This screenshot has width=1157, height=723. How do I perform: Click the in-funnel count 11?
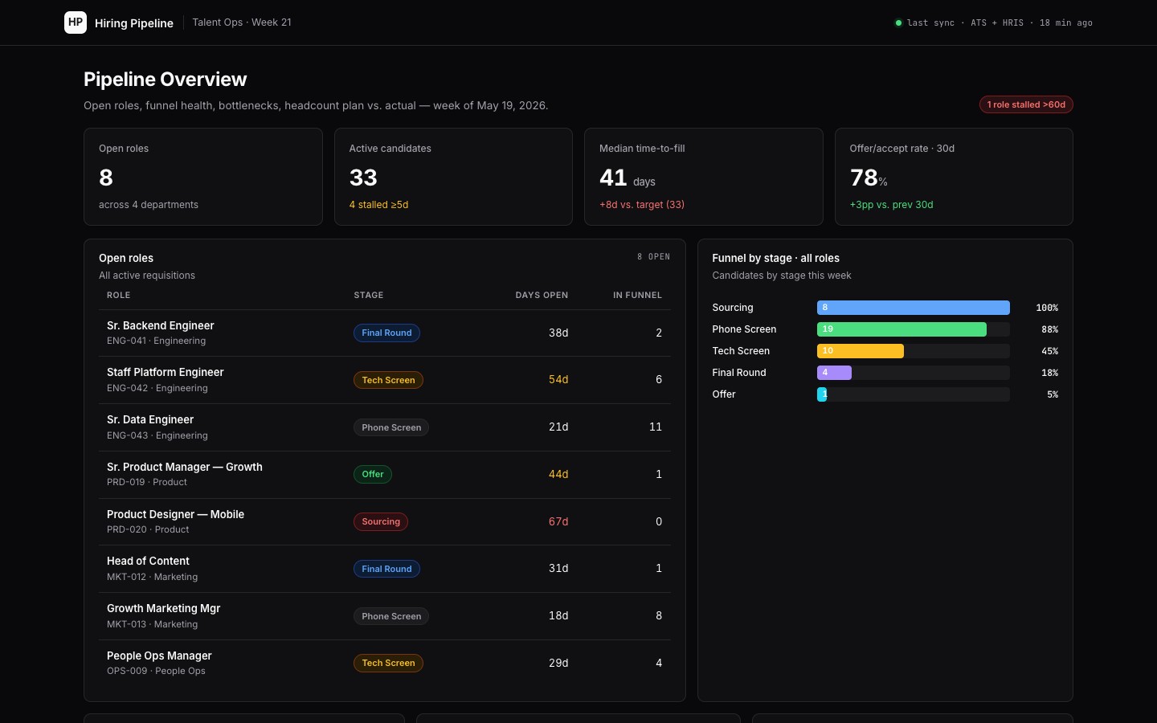(656, 427)
